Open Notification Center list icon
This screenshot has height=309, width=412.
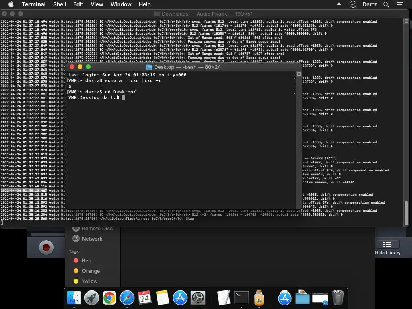[399, 4]
